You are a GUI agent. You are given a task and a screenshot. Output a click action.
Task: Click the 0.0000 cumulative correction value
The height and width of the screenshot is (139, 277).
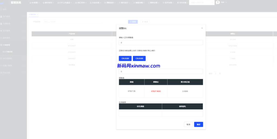(x=185, y=91)
